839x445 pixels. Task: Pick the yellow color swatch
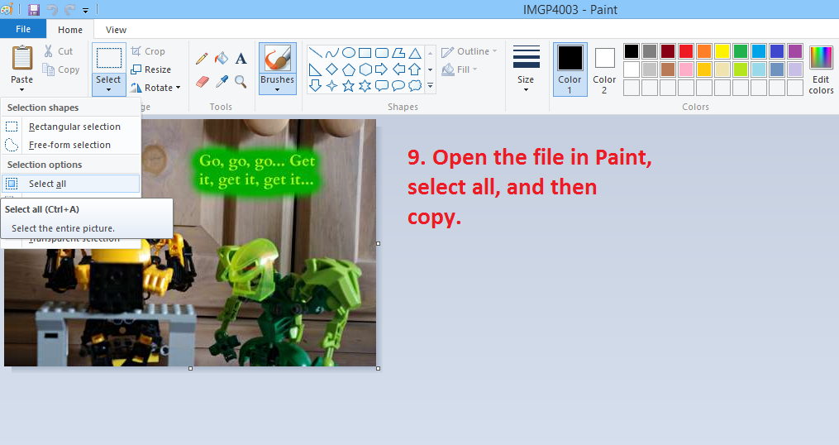tap(722, 51)
